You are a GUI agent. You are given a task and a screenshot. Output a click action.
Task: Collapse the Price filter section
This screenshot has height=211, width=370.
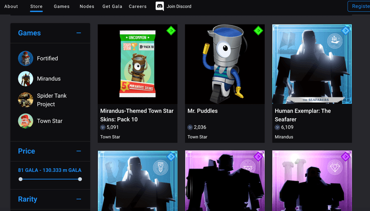79,151
